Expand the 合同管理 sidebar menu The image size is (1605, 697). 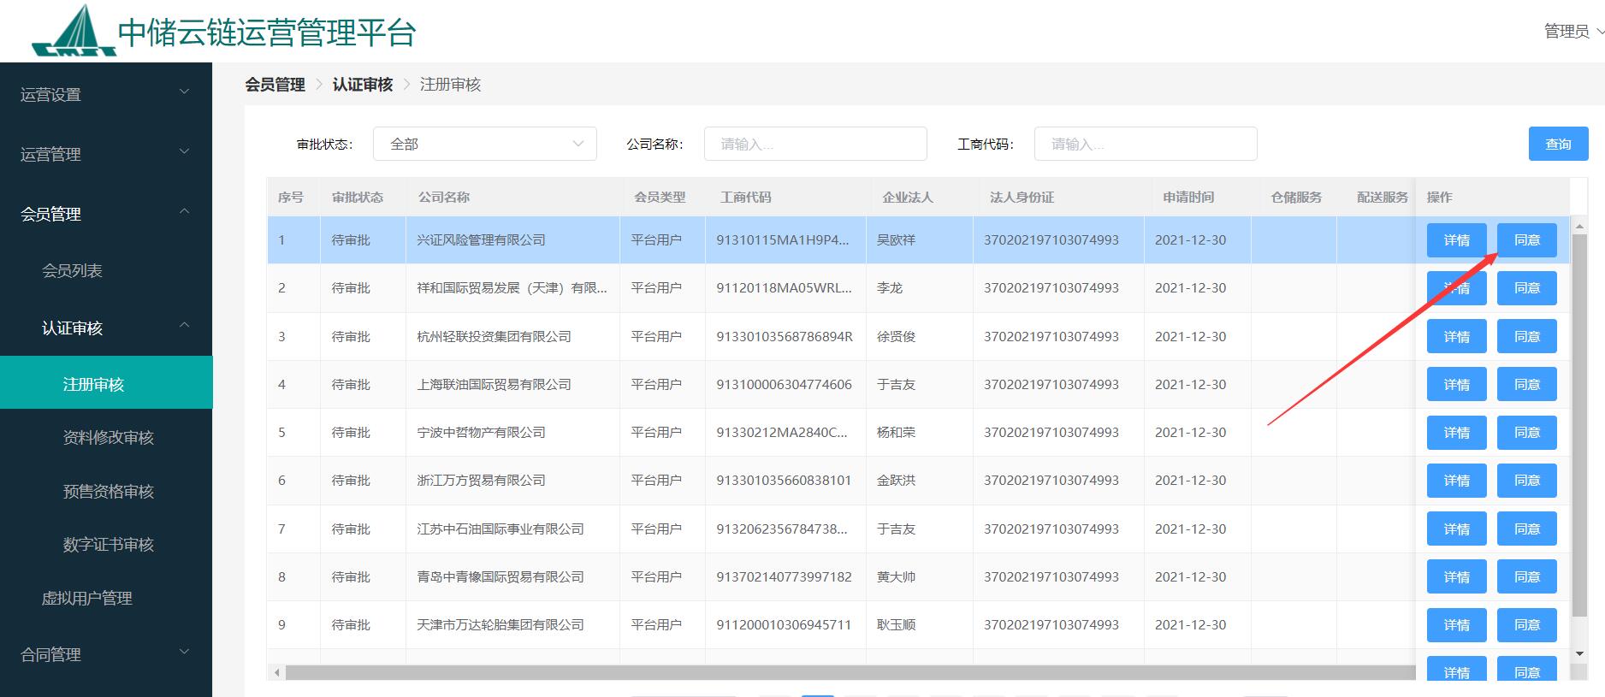pyautogui.click(x=105, y=654)
